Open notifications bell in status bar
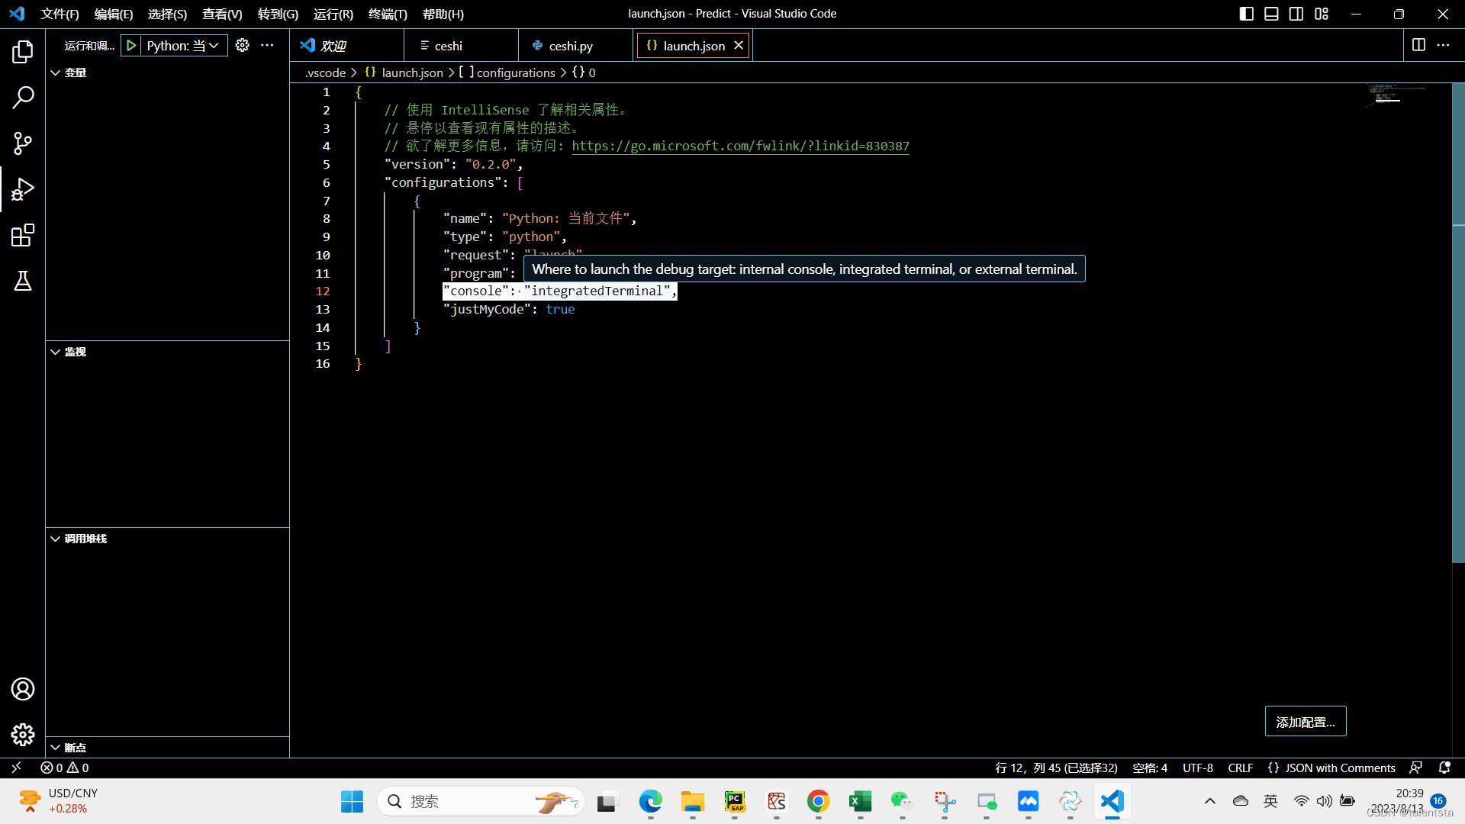1465x824 pixels. tap(1444, 768)
